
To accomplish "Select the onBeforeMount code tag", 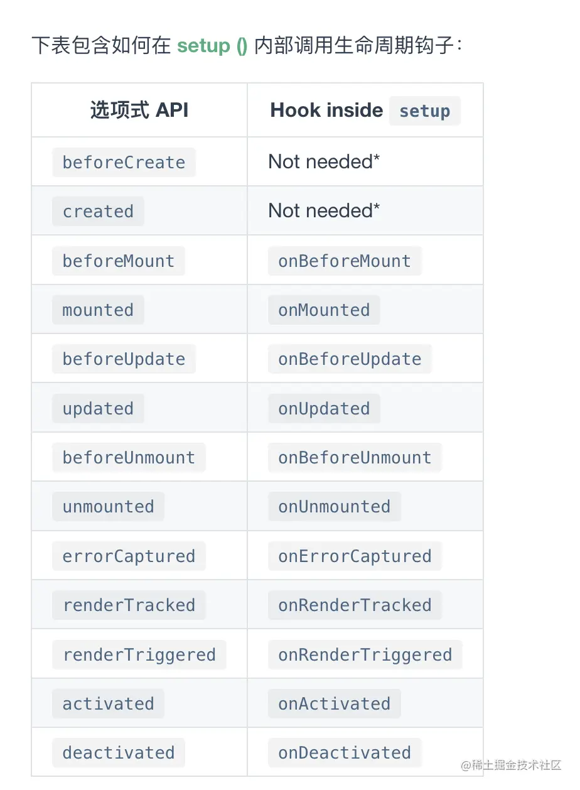I will [x=344, y=261].
